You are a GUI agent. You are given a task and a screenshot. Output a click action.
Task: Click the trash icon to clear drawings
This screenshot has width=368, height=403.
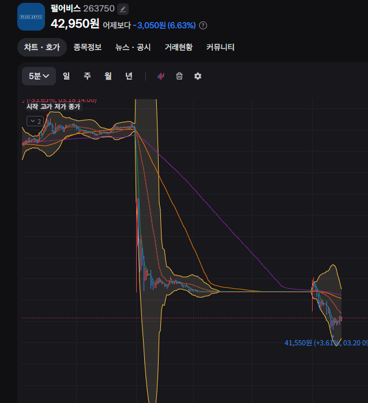pyautogui.click(x=179, y=76)
